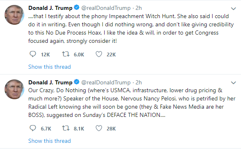Click @realDonaldTrump handle on second tweet
Viewport: 241px width, 149px height.
tap(106, 82)
